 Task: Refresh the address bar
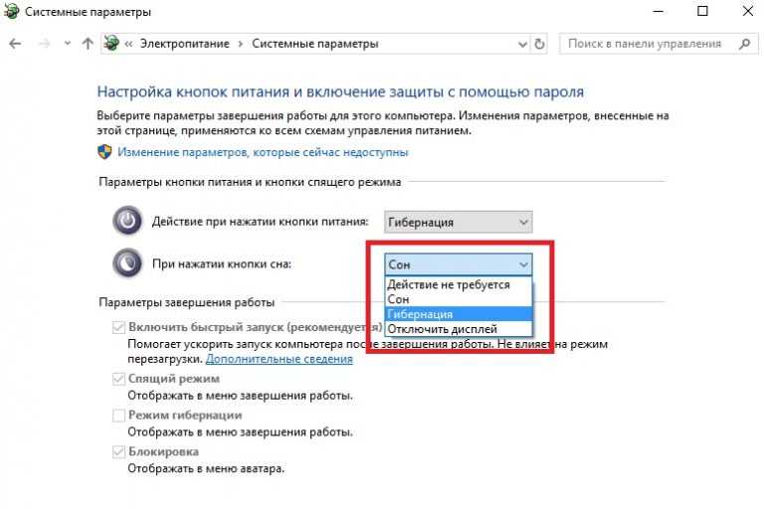pos(539,44)
